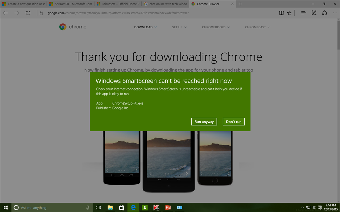Click Run anyway in the SmartScreen dialog

tap(204, 122)
